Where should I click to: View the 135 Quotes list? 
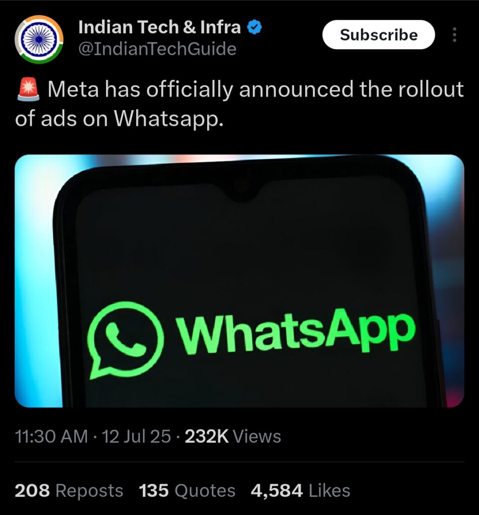[187, 491]
